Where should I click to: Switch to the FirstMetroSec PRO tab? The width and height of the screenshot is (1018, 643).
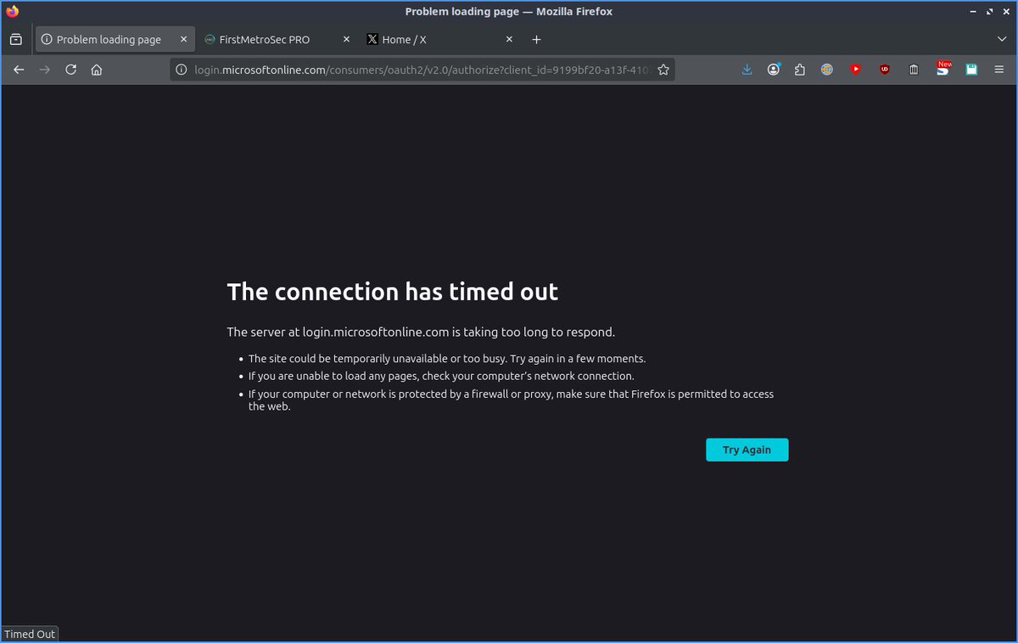[x=277, y=39]
